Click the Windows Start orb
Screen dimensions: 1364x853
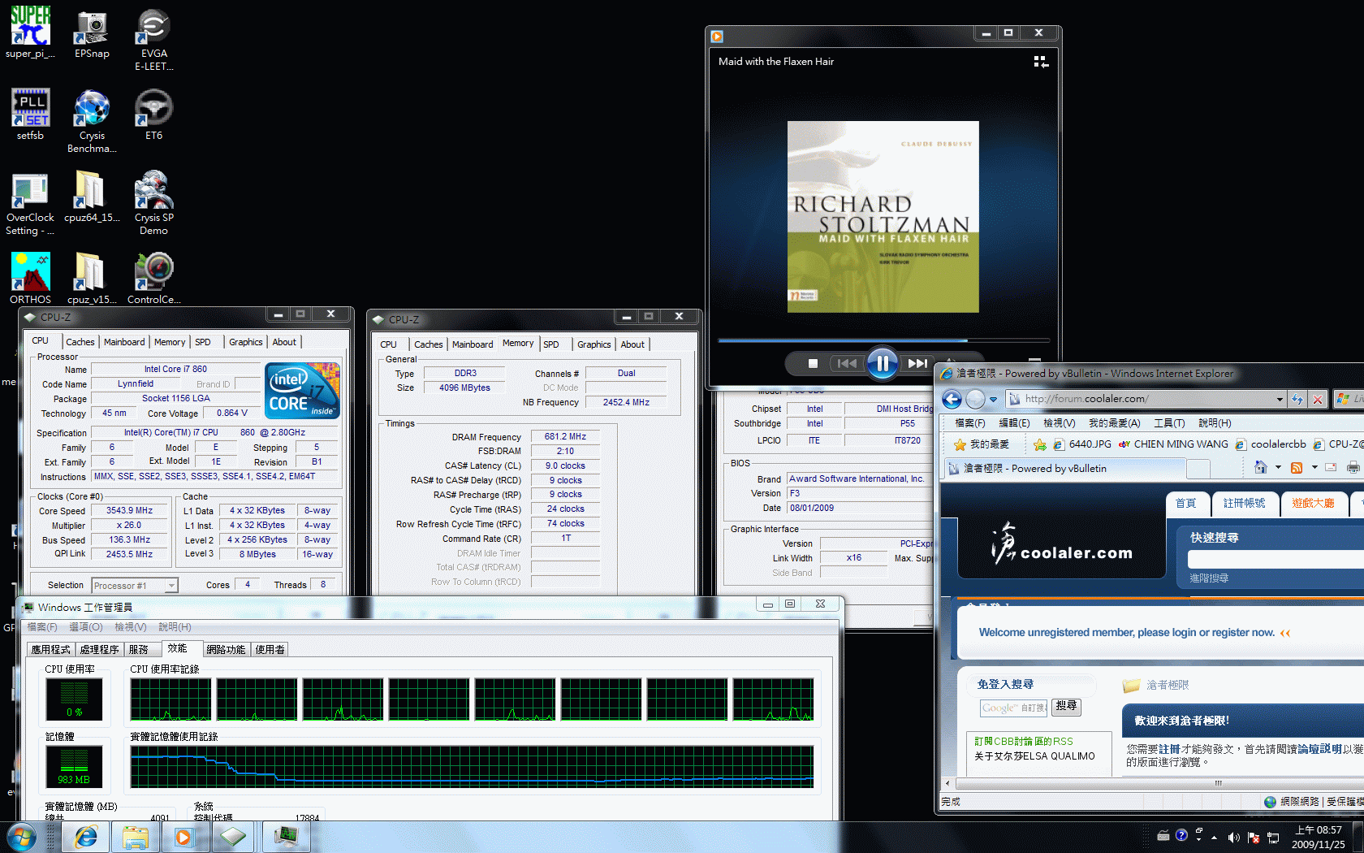(x=21, y=836)
